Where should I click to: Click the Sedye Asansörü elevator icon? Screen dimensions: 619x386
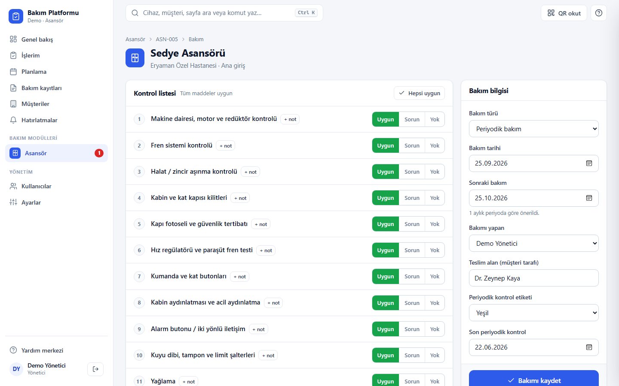click(135, 58)
